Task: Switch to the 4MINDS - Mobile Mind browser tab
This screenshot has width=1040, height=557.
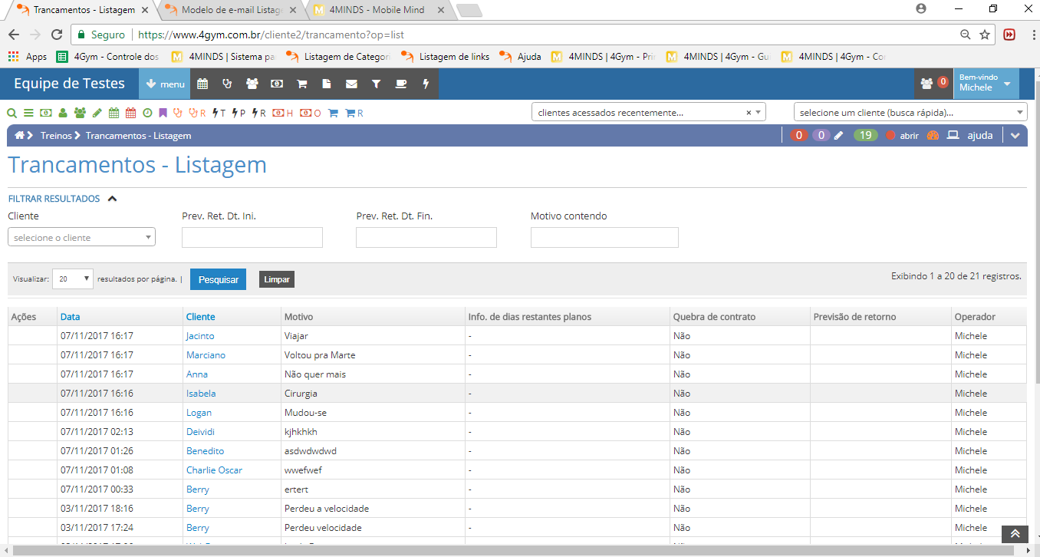Action: [376, 11]
